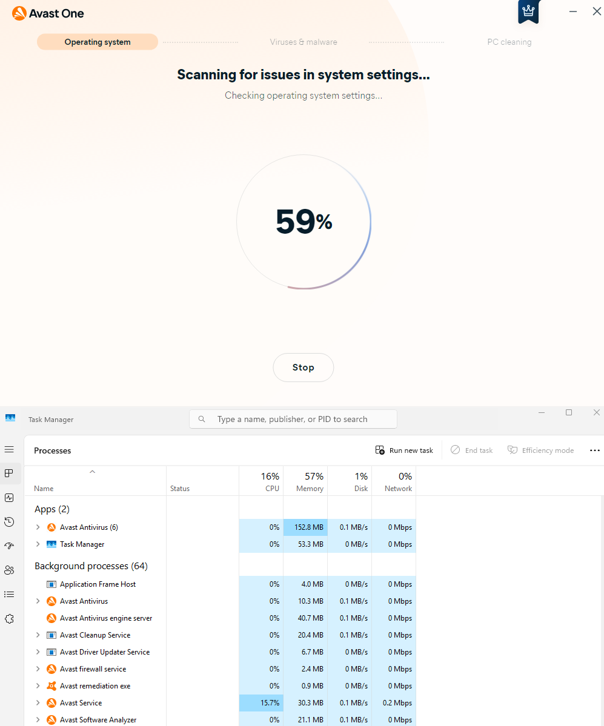Screen dimensions: 604x726
Task: Select Avast Antivirus engine server name
Action: (x=106, y=618)
